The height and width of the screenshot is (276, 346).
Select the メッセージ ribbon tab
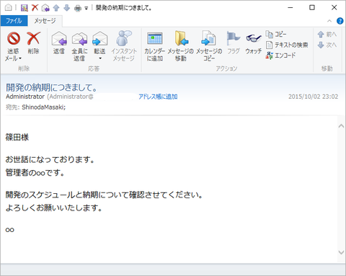[45, 21]
